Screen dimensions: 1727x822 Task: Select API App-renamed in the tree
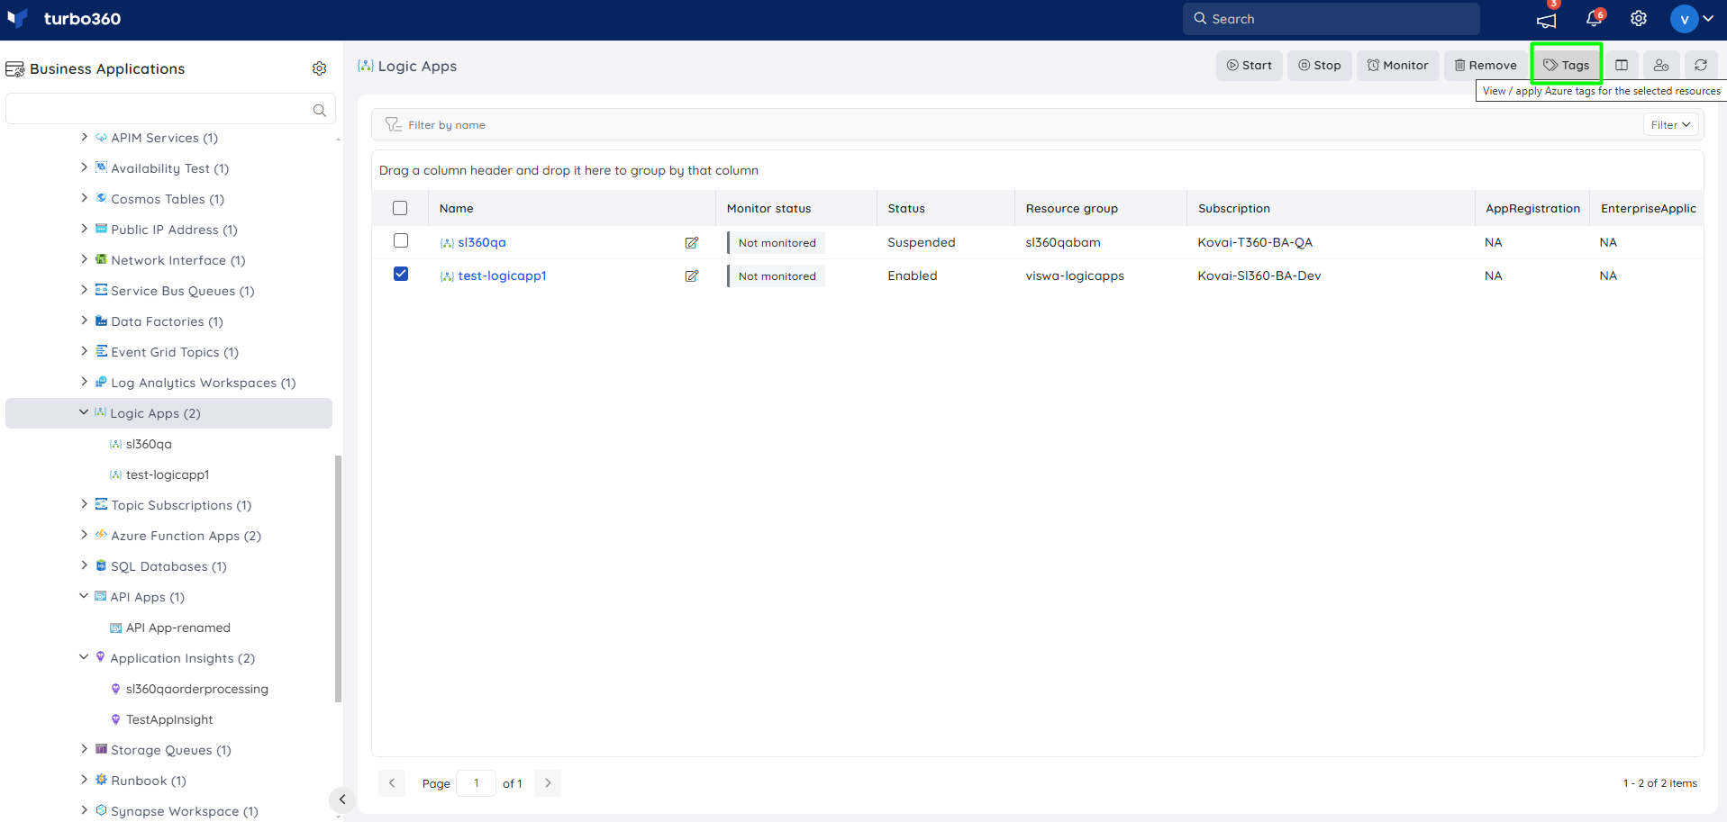click(x=178, y=628)
